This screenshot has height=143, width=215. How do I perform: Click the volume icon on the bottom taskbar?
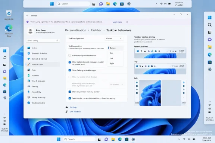pyautogui.click(x=189, y=139)
